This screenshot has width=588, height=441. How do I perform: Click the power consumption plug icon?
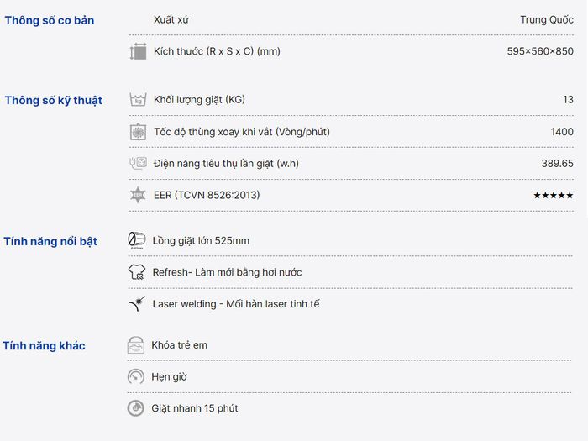click(x=138, y=163)
